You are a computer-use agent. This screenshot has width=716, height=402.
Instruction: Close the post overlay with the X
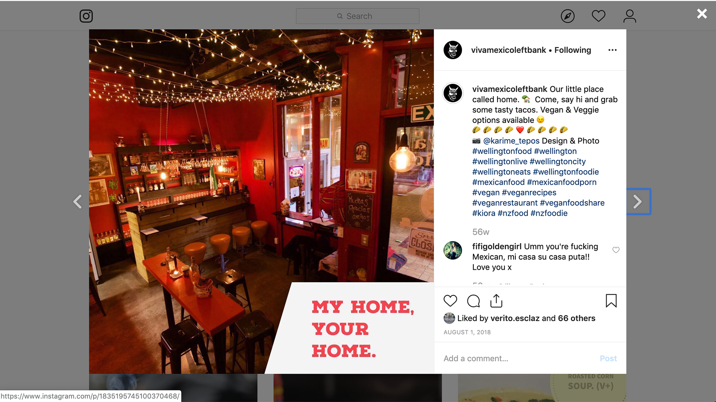click(x=702, y=14)
